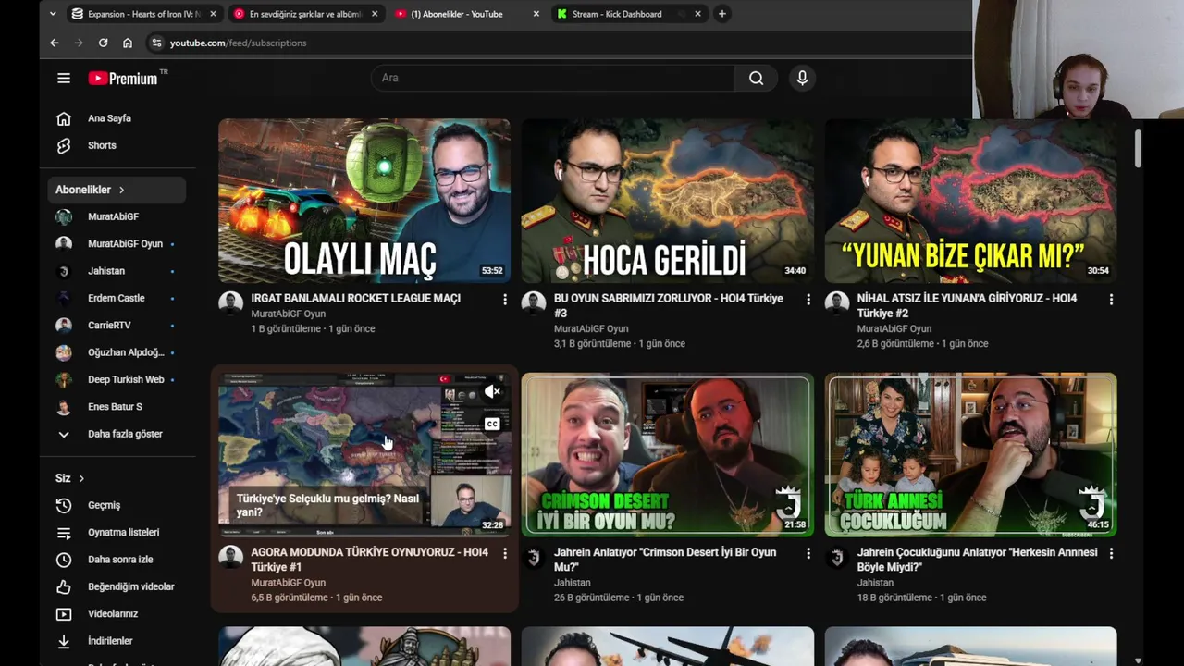This screenshot has height=666, width=1184.
Task: Switch to Stream - Kick Dashboard tab
Action: click(629, 14)
